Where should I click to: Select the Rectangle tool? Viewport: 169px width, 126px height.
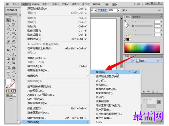coord(13,33)
